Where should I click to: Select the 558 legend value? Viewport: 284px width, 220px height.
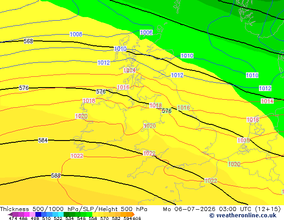point(93,218)
